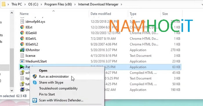
Task: Click the 62.5 KB status bar text
Action: tap(21, 96)
